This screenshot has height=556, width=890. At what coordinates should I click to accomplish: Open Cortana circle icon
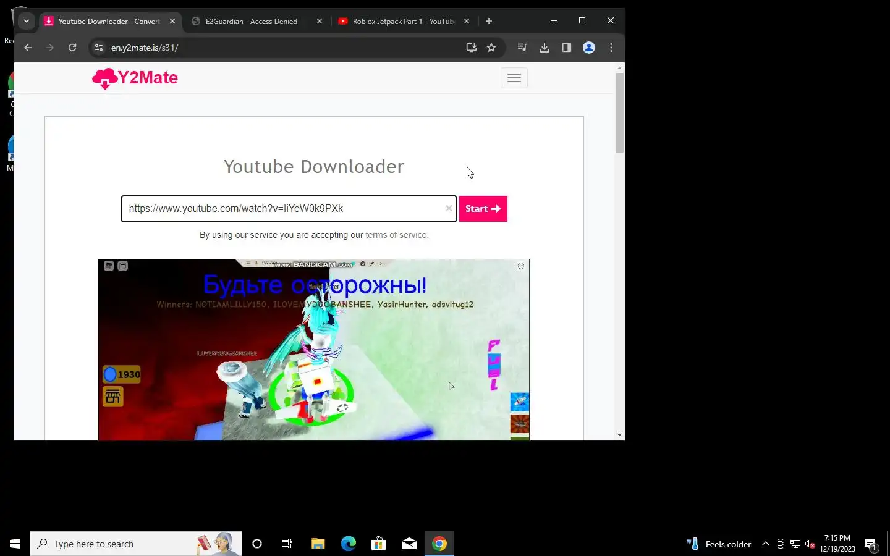[257, 544]
